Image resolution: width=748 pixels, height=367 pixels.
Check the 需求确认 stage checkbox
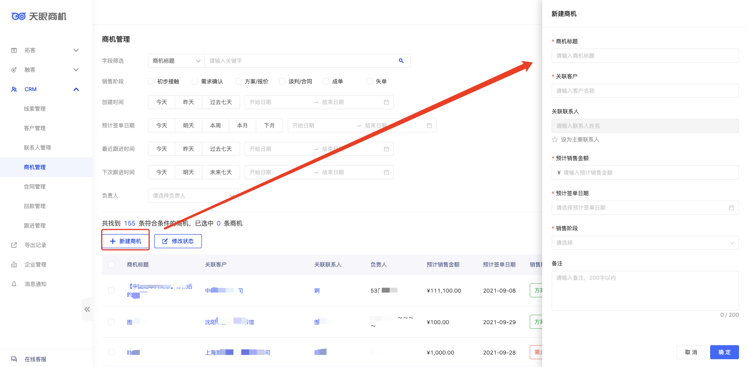tap(195, 81)
